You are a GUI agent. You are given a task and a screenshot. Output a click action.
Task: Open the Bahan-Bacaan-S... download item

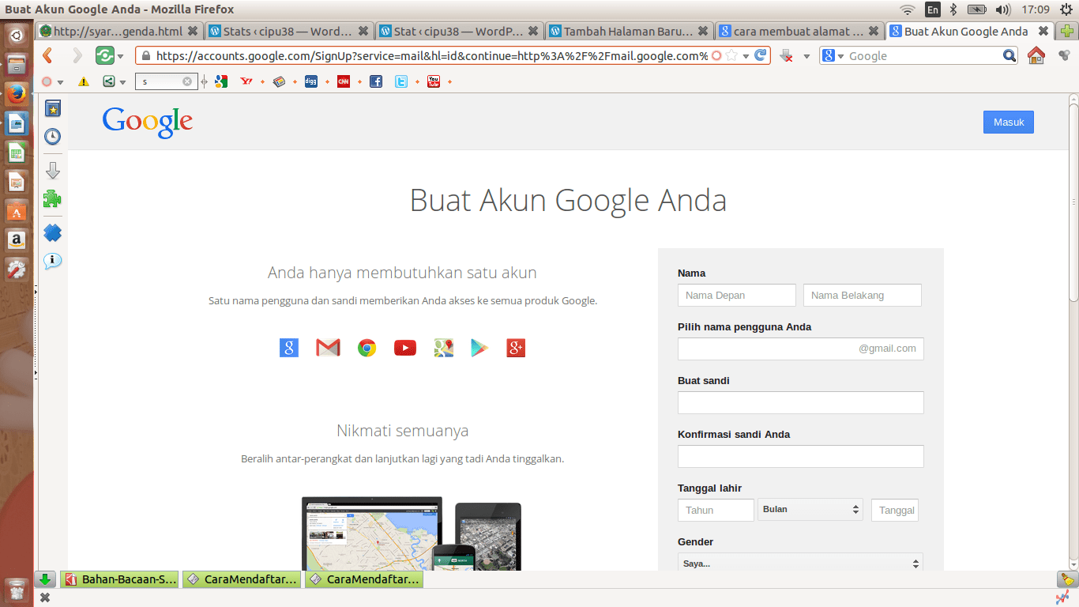coord(119,579)
